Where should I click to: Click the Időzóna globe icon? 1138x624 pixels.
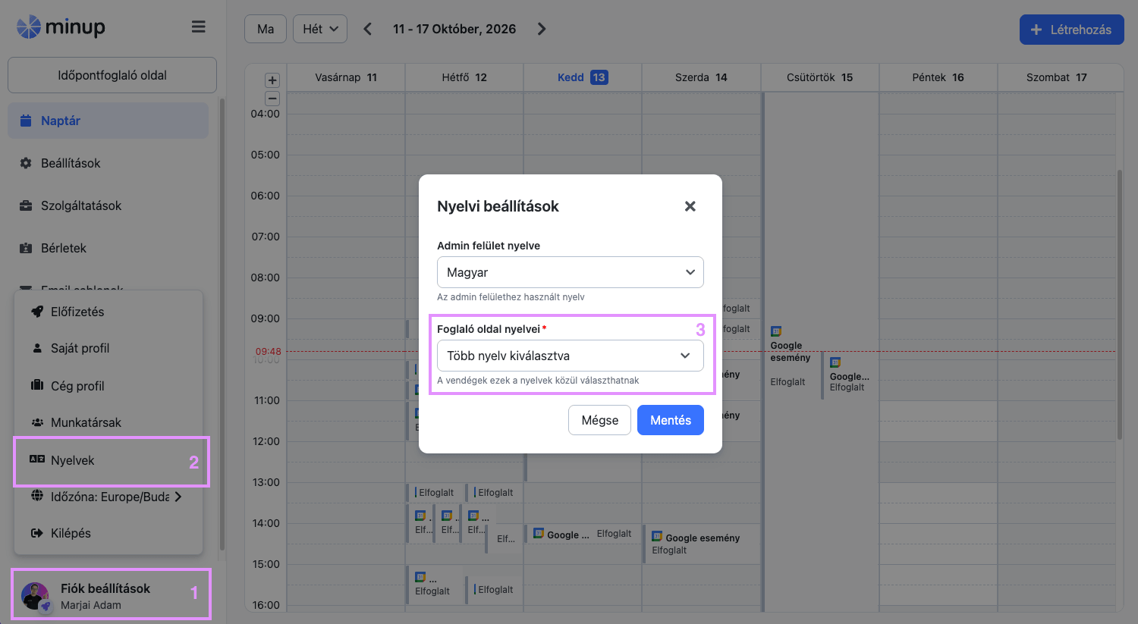point(36,496)
